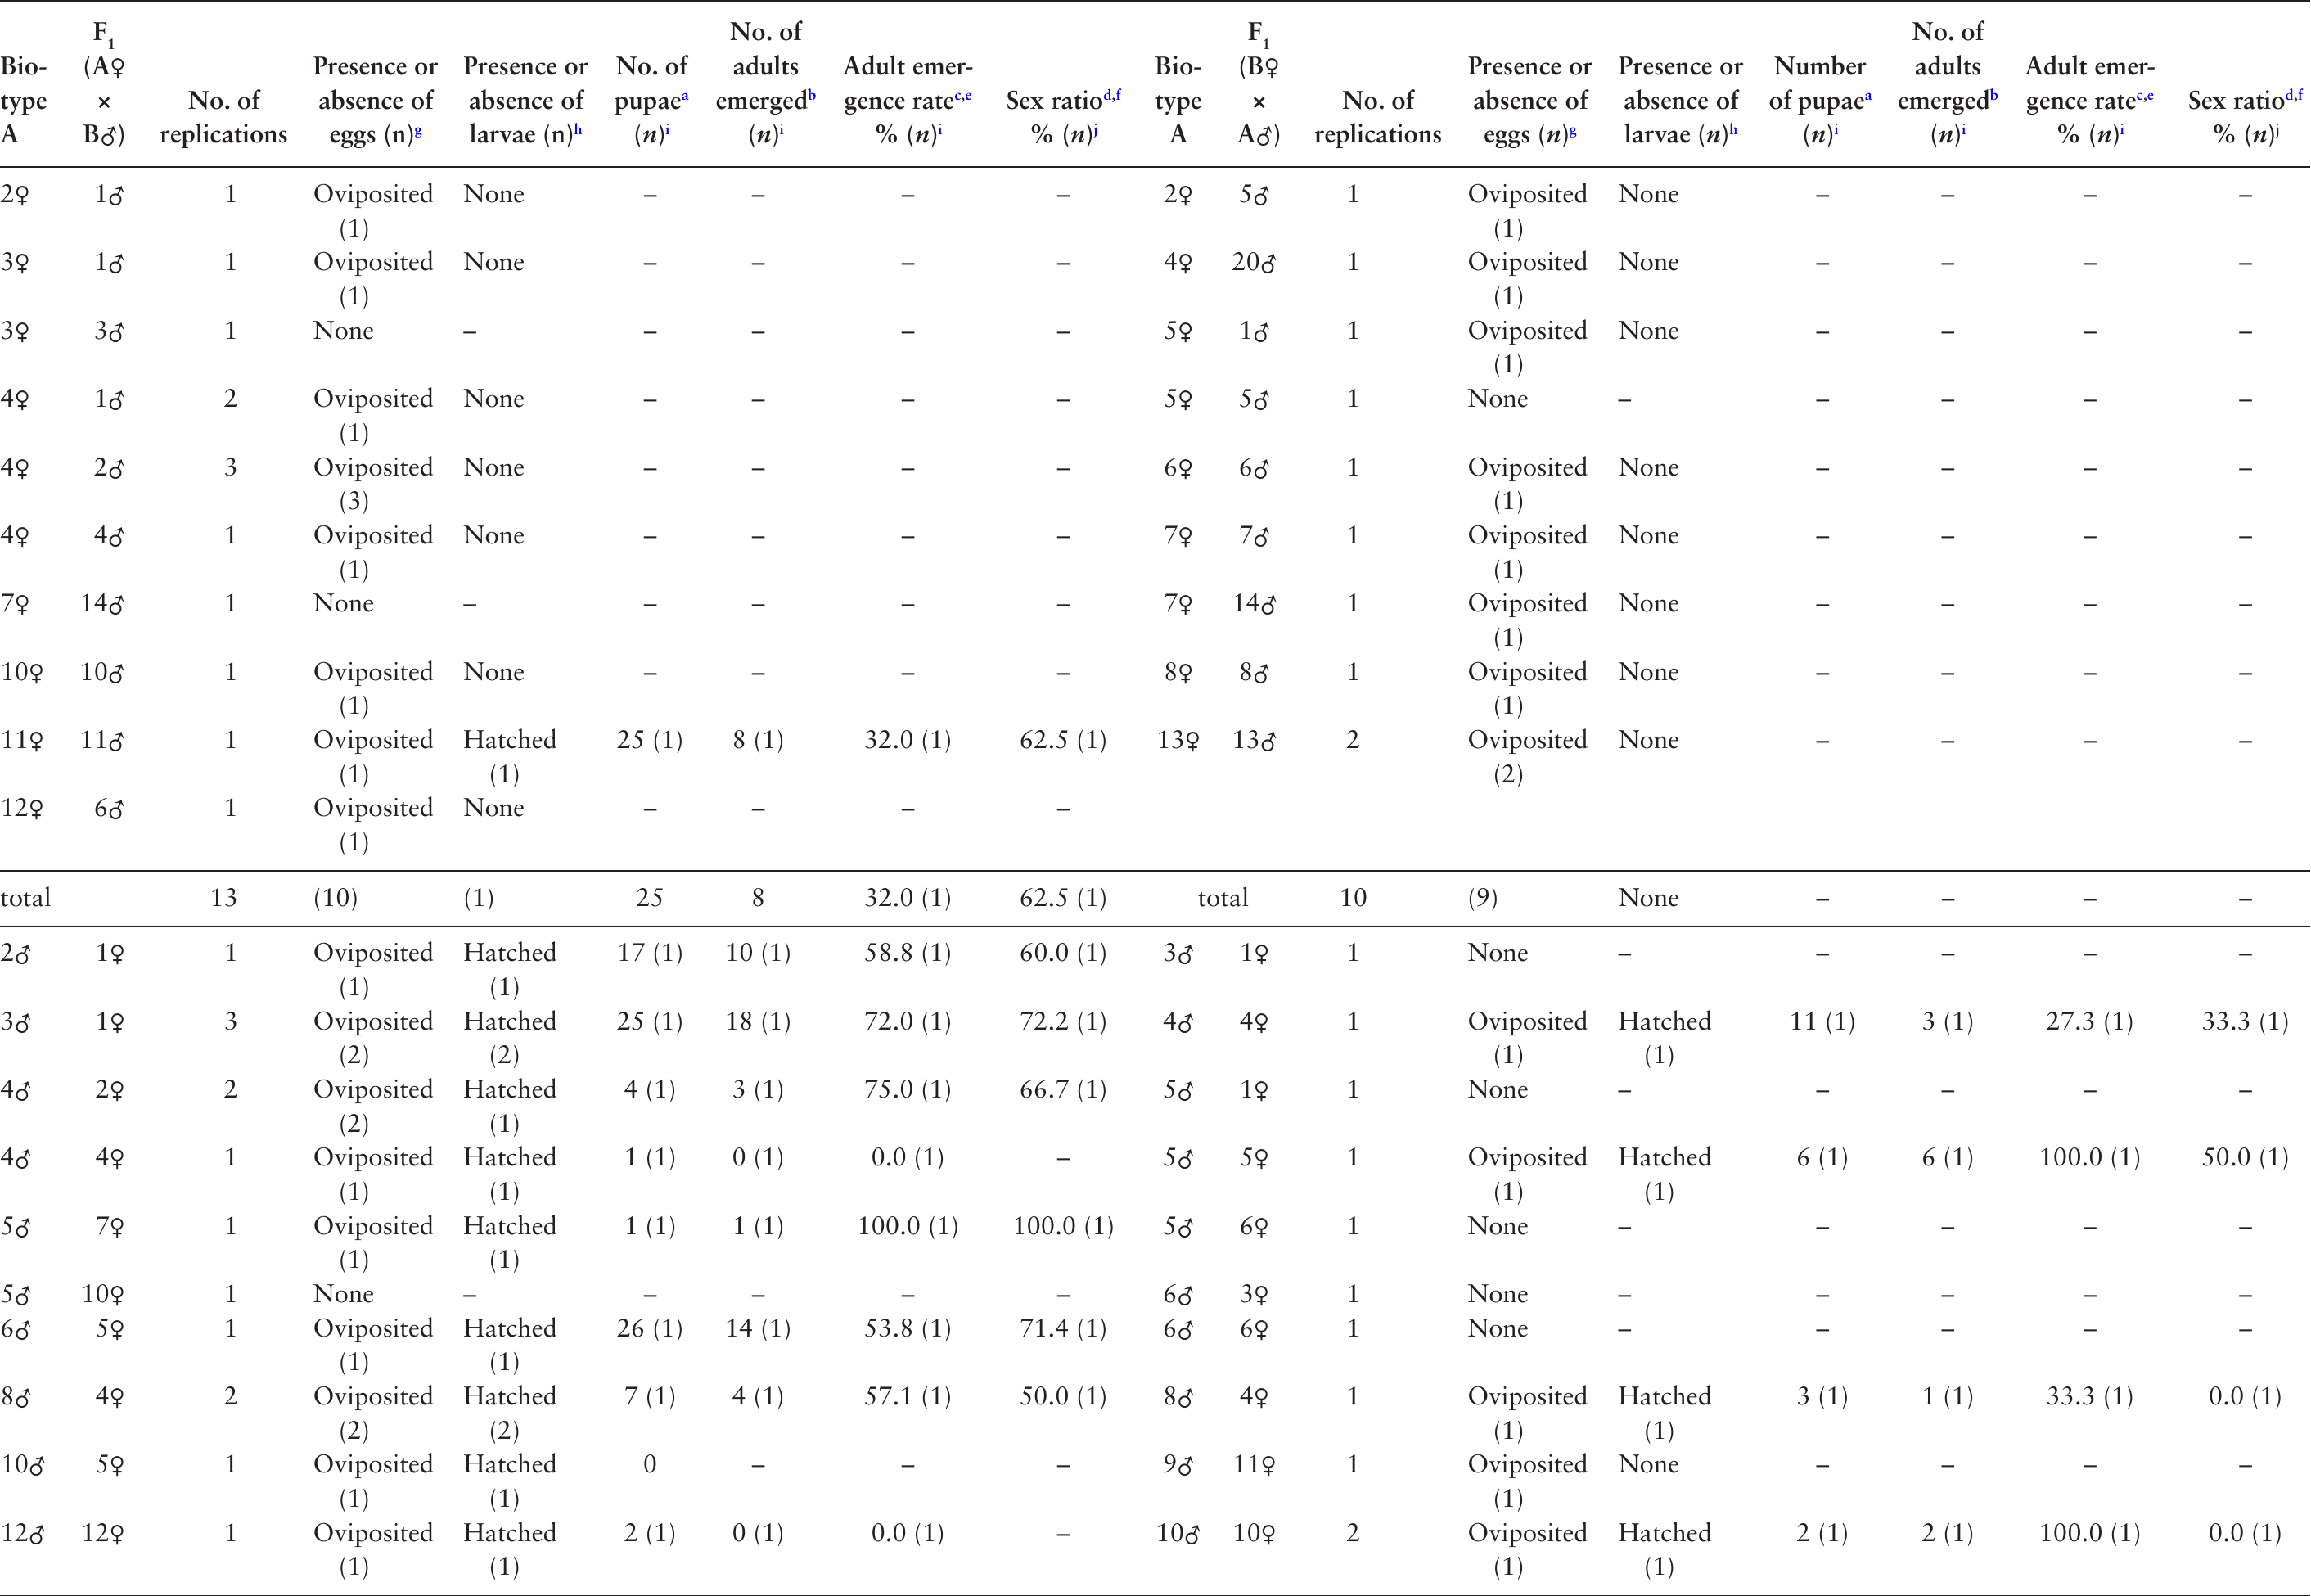The width and height of the screenshot is (2311, 1596).
Task: Click the '(9)' total eggs value
Action: coord(1482,898)
